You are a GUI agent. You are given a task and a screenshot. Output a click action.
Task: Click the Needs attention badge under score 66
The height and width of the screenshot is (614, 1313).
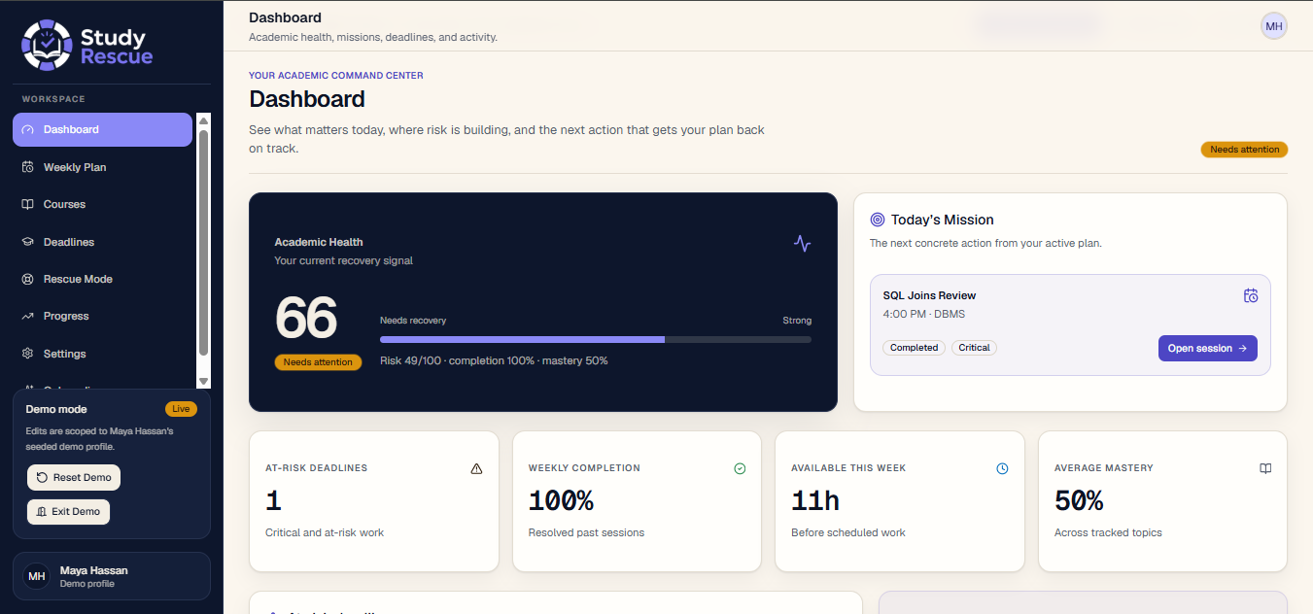coord(318,362)
